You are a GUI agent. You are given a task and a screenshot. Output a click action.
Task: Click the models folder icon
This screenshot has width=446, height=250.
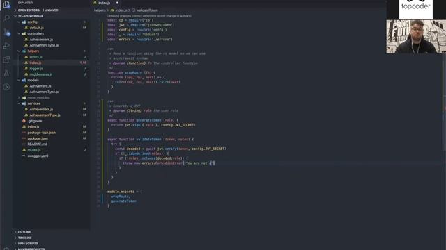tap(24, 81)
